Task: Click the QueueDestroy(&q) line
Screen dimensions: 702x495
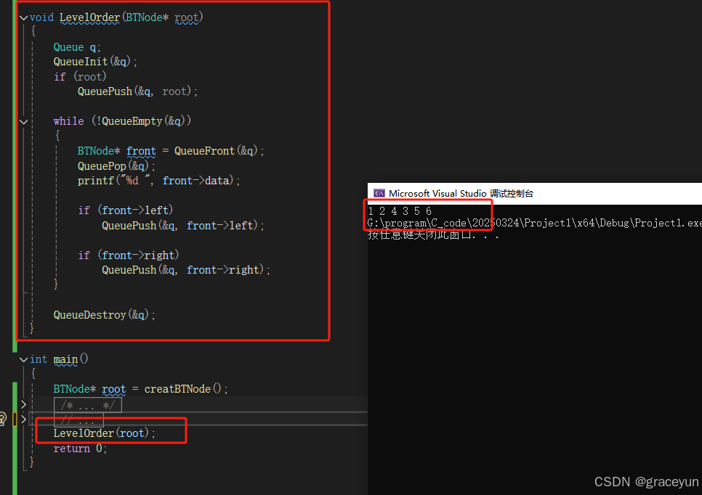Action: click(105, 315)
